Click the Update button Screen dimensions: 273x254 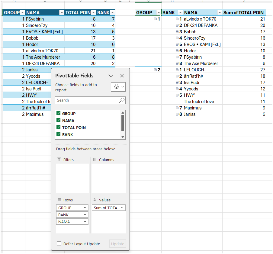click(117, 244)
